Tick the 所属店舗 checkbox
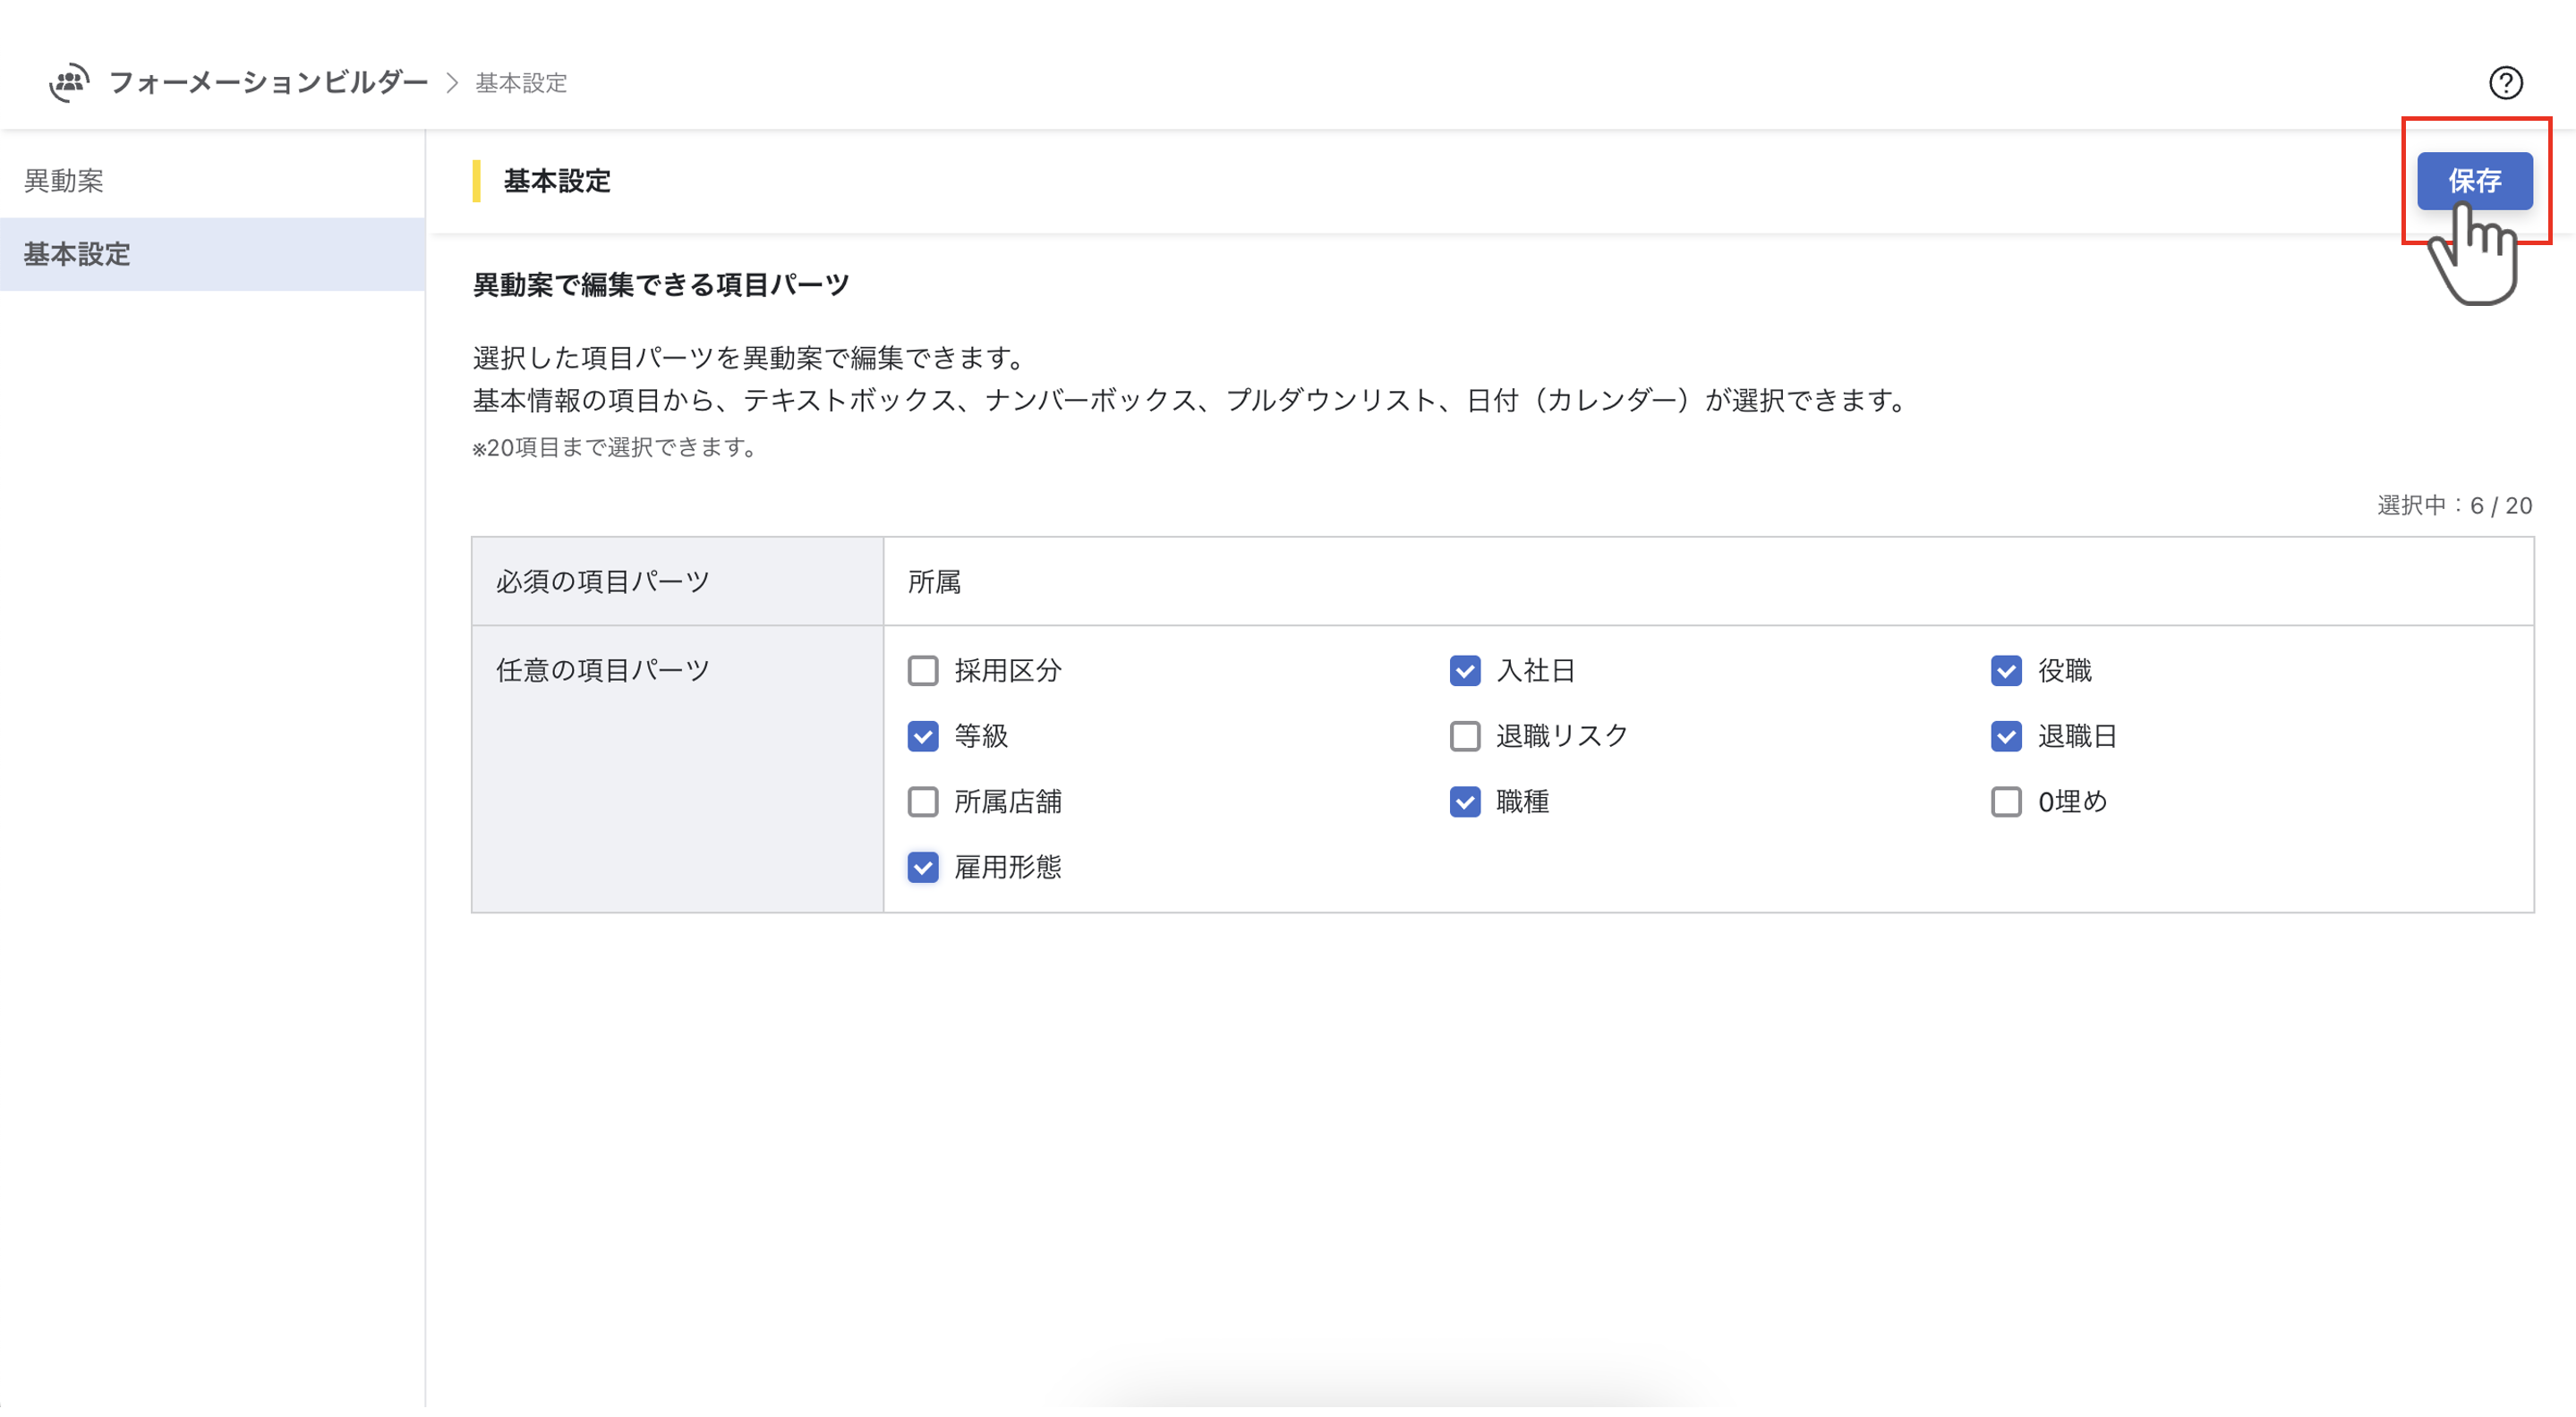This screenshot has width=2576, height=1417. (x=922, y=802)
